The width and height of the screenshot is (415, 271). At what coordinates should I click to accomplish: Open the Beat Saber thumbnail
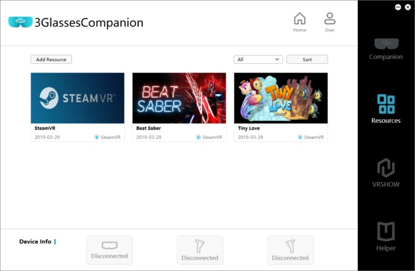[179, 98]
